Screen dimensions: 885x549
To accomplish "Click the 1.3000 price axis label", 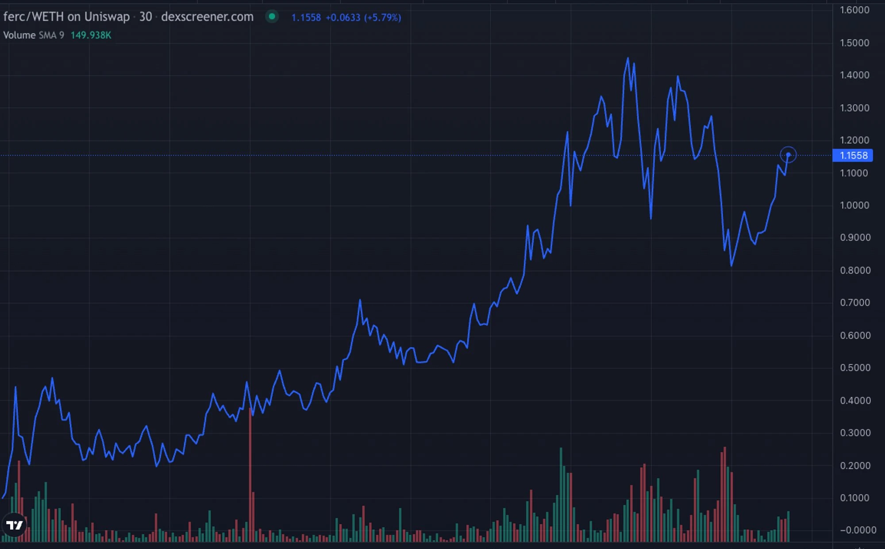I will point(854,108).
